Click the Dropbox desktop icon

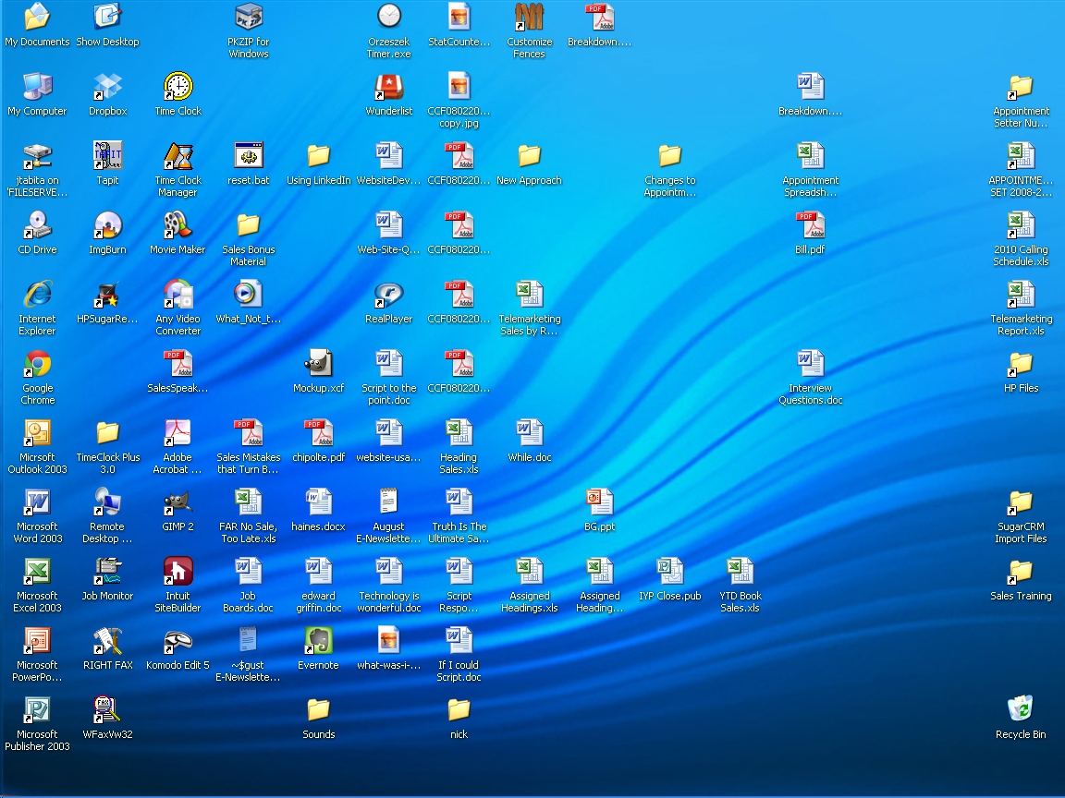(x=108, y=88)
